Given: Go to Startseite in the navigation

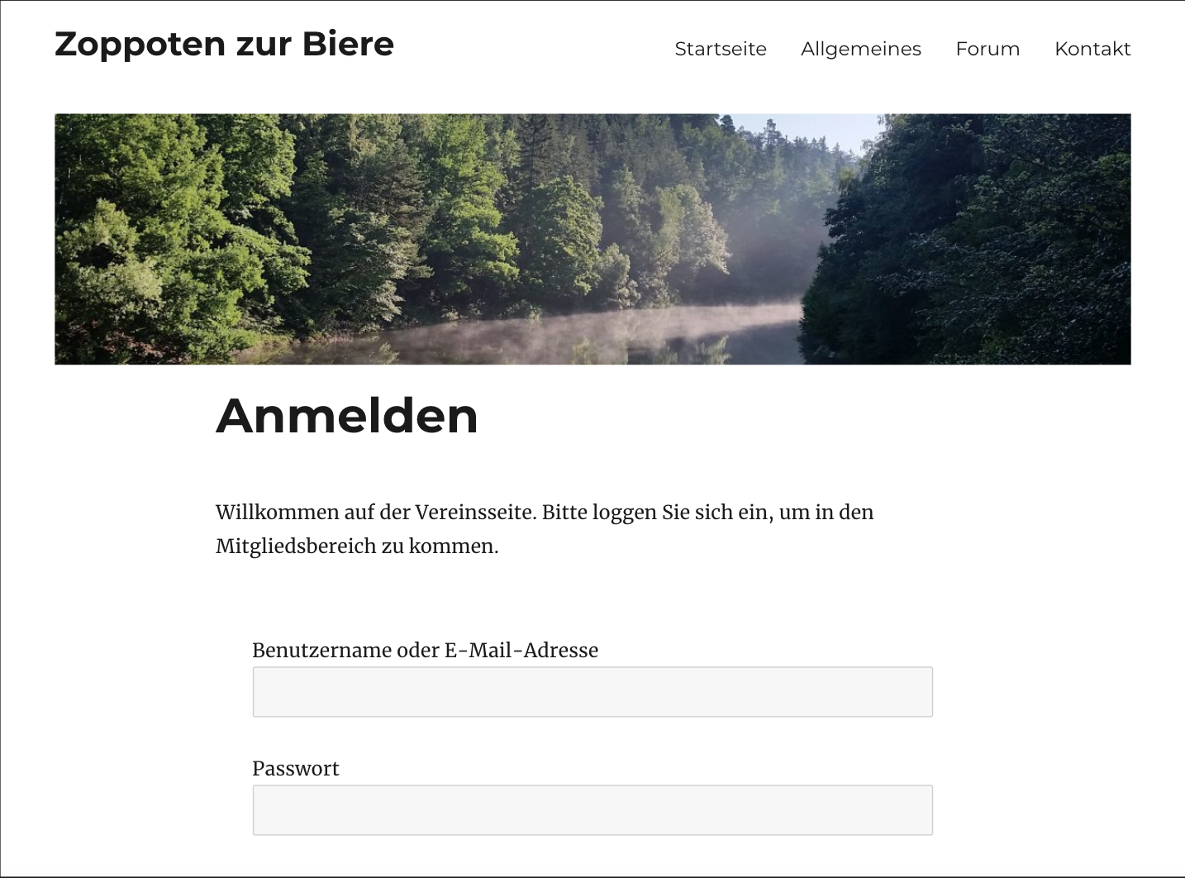Looking at the screenshot, I should click(721, 49).
